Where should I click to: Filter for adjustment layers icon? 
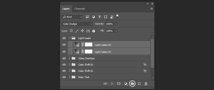(93, 17)
